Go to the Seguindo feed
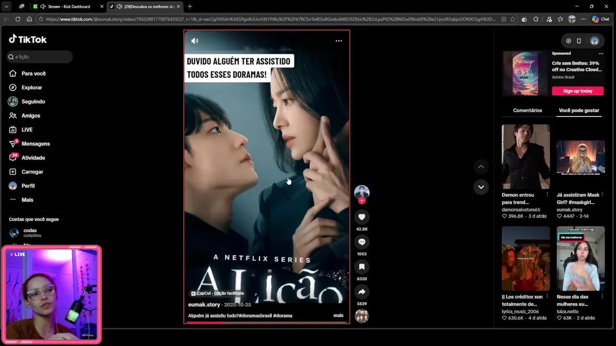The image size is (616, 346). click(x=27, y=101)
